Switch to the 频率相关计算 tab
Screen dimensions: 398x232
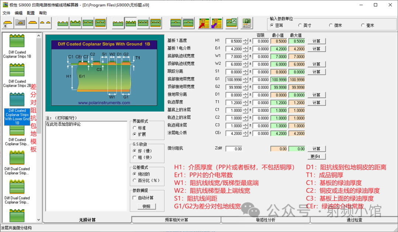[x=176, y=220]
